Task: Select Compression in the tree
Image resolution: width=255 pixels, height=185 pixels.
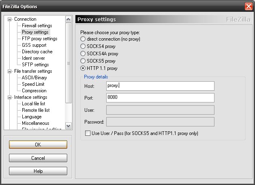Action: [x=34, y=91]
